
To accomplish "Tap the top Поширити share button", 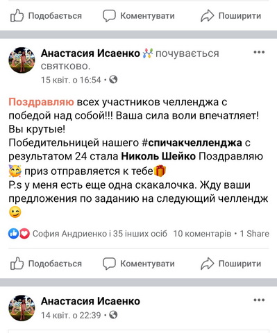I will (x=230, y=16).
